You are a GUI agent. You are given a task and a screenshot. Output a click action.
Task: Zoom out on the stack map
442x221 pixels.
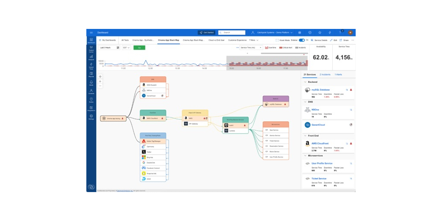click(x=100, y=86)
